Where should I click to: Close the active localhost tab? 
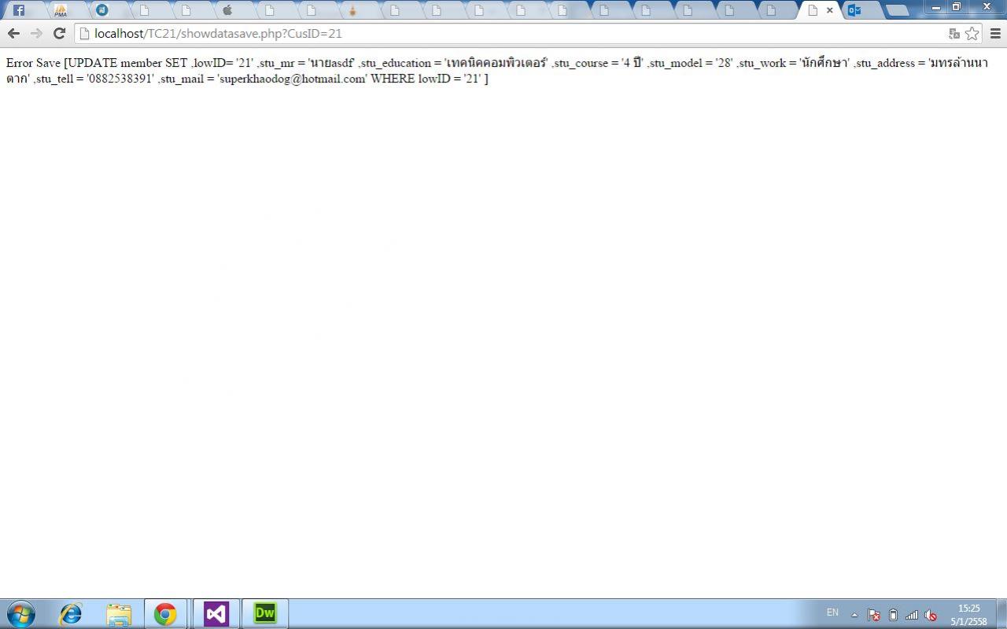point(829,10)
